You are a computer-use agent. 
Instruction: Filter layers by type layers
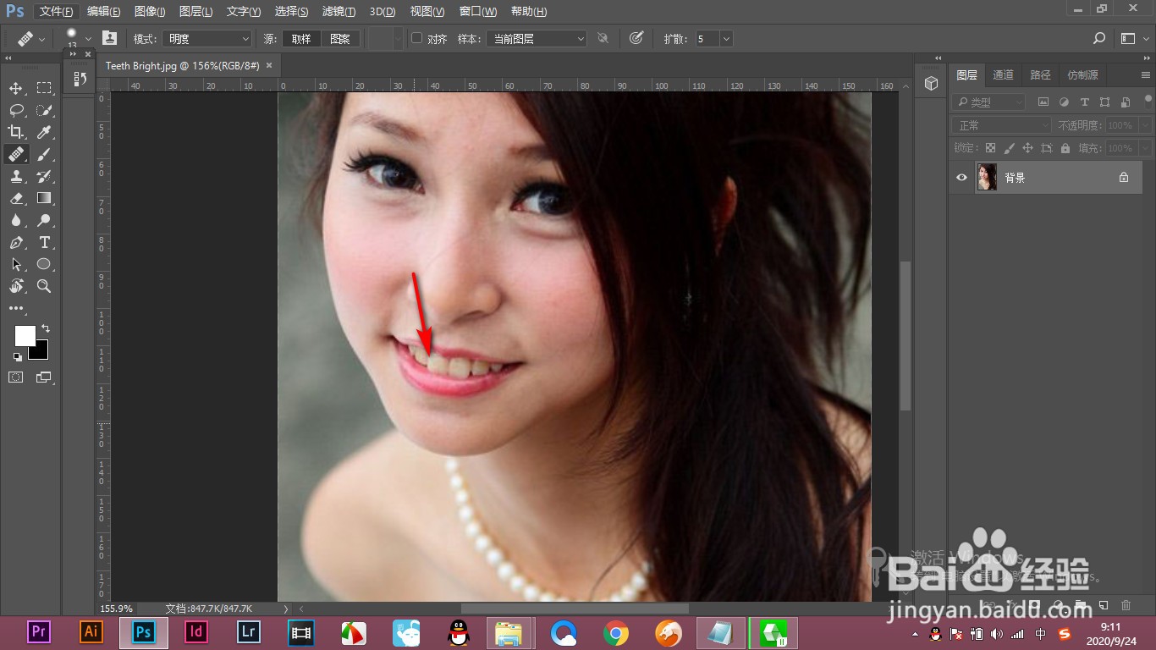click(1084, 102)
